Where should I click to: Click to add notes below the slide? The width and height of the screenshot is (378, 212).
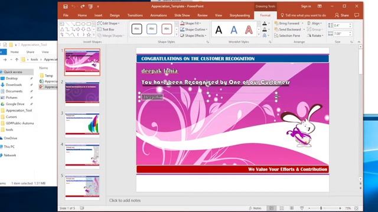tap(125, 200)
